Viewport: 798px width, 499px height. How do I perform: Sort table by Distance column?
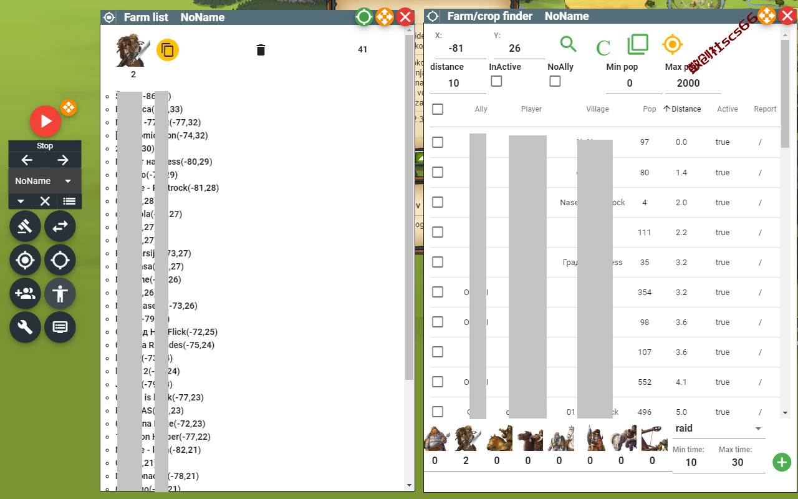point(682,109)
